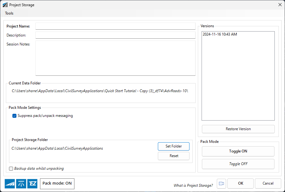Image resolution: width=285 pixels, height=192 pixels.
Task: Click the blue EZ icon
Action: (32, 184)
